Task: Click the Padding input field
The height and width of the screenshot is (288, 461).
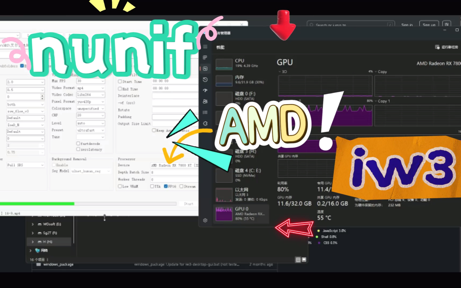Action: point(175,117)
